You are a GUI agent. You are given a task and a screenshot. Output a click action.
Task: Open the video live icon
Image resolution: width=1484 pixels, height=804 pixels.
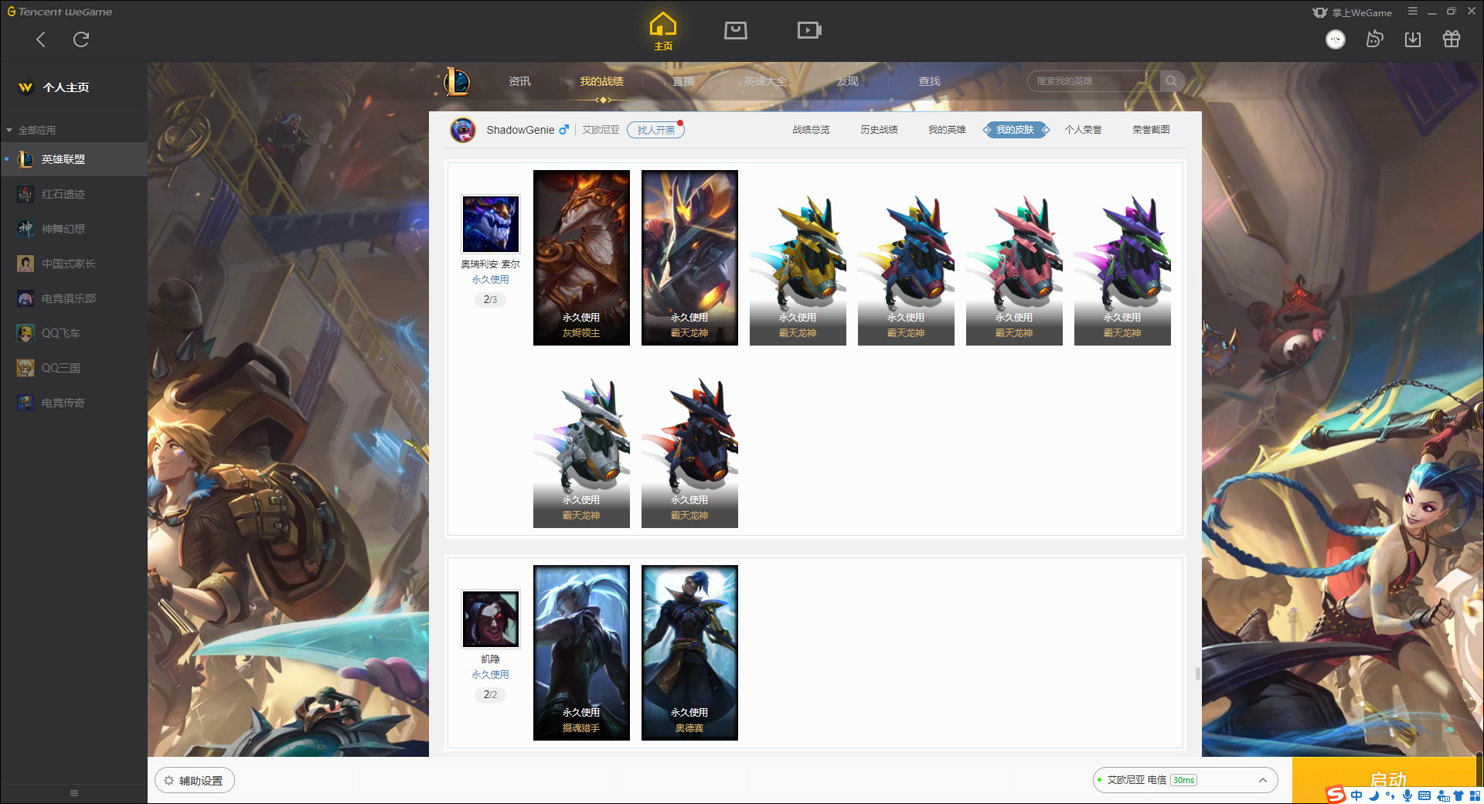(809, 30)
